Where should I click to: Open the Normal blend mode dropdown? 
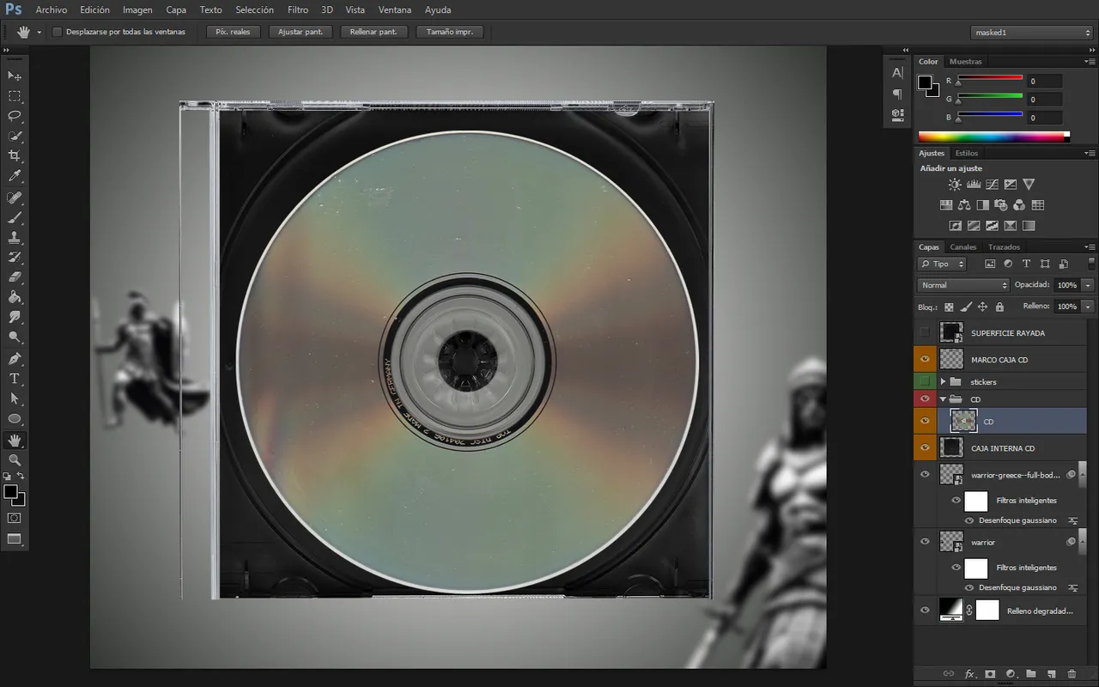(x=963, y=285)
